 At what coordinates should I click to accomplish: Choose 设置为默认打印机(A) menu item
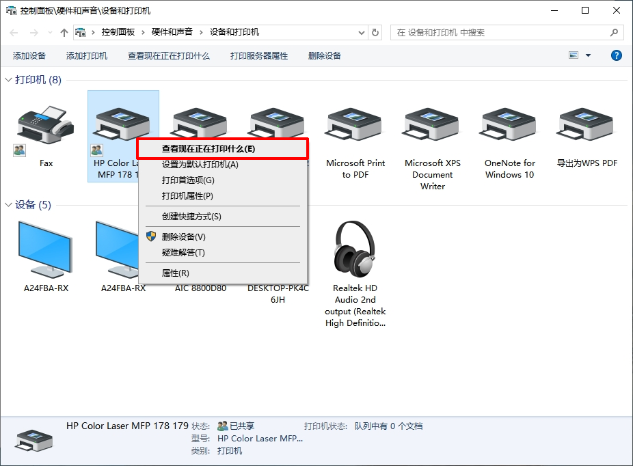click(223, 165)
